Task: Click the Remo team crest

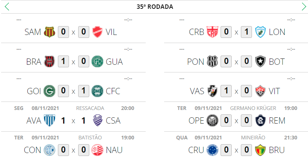Action: pos(260,120)
